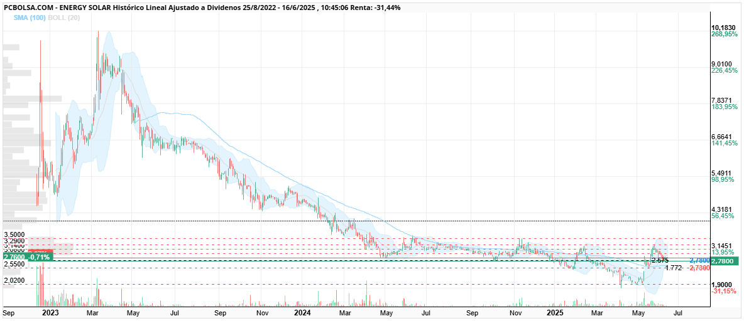Click the 3,5000 resistance level label
Image resolution: width=744 pixels, height=321 pixels.
coord(14,234)
